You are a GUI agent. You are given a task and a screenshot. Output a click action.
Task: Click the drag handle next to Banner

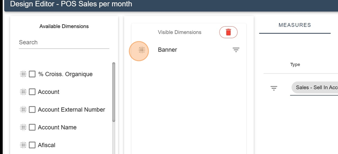click(142, 50)
